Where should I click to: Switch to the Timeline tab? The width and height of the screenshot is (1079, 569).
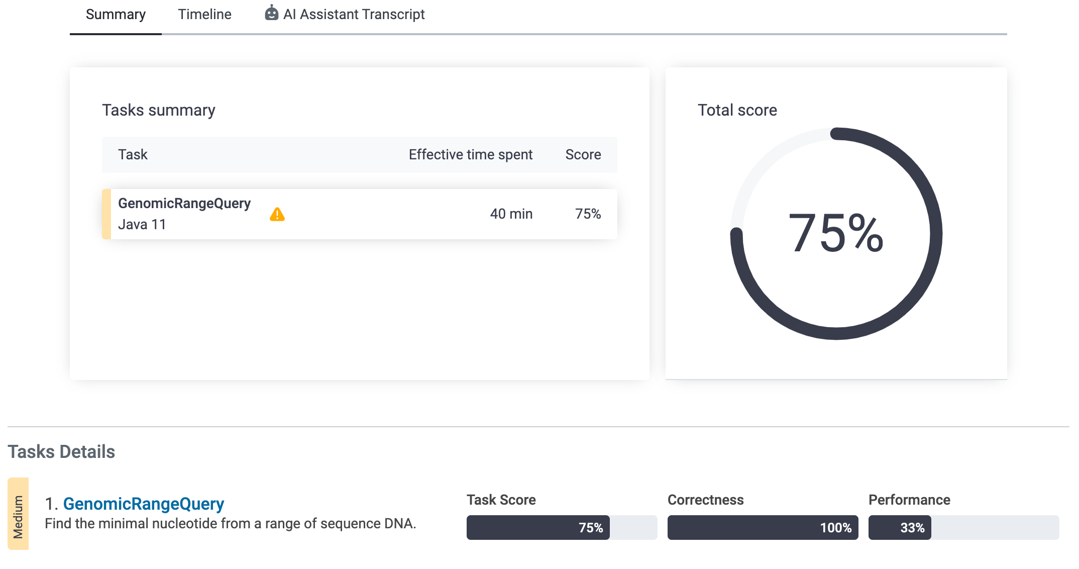tap(204, 15)
